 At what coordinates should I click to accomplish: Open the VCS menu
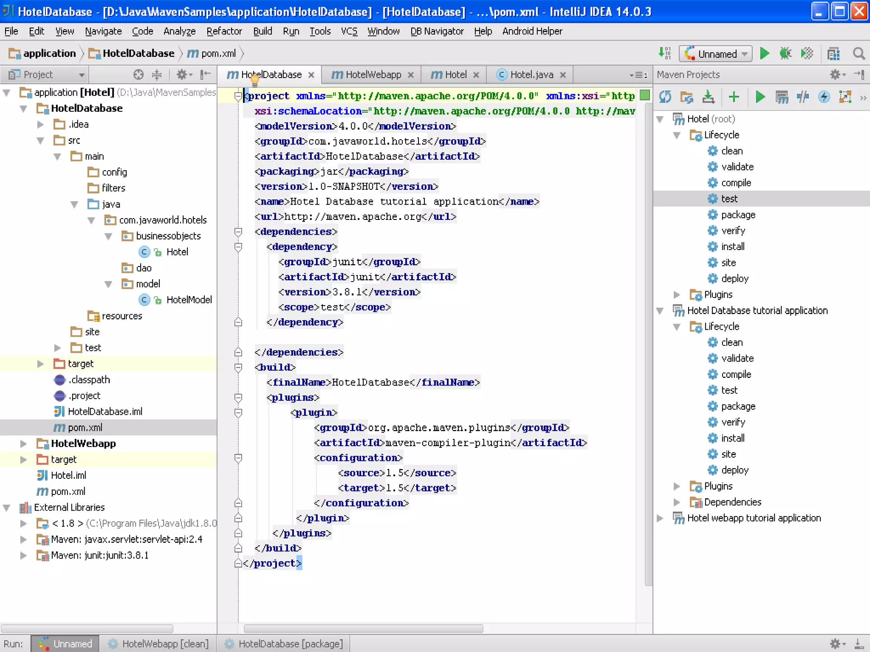(349, 31)
